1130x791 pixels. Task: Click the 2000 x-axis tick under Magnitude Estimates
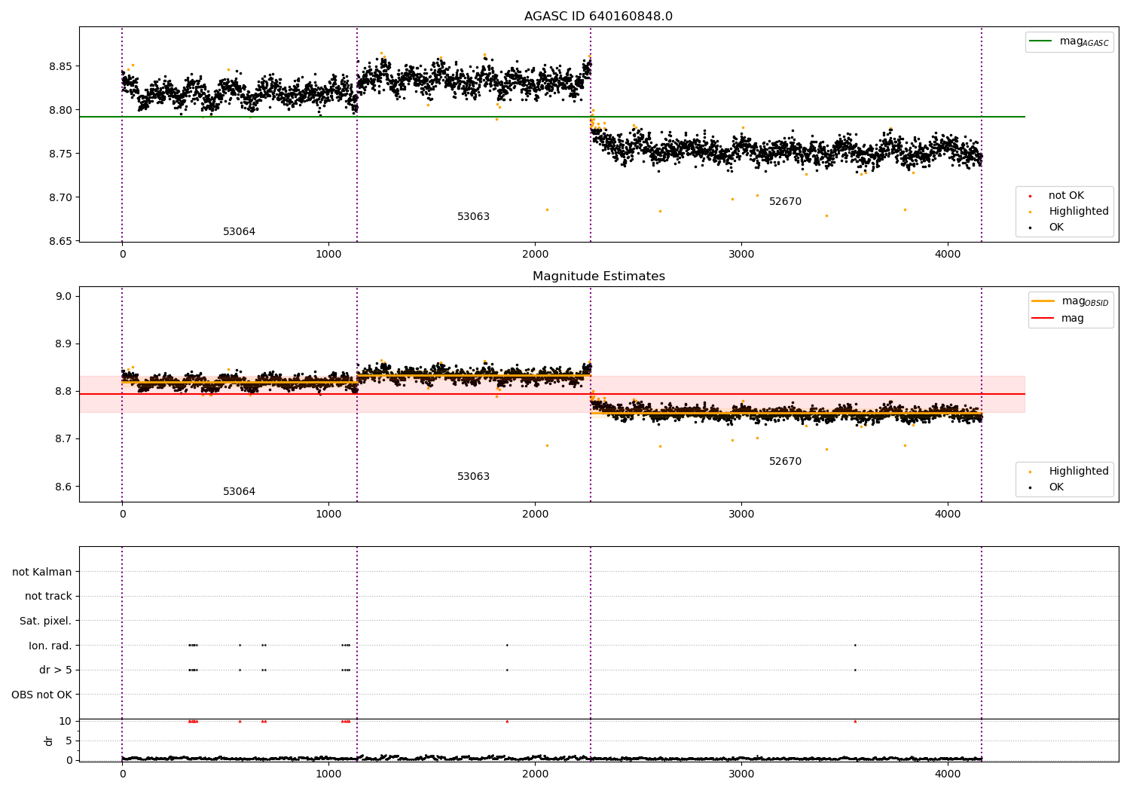[x=535, y=515]
